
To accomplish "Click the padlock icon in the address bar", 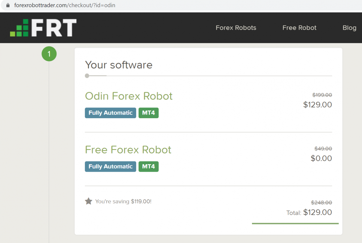I will [x=8, y=5].
